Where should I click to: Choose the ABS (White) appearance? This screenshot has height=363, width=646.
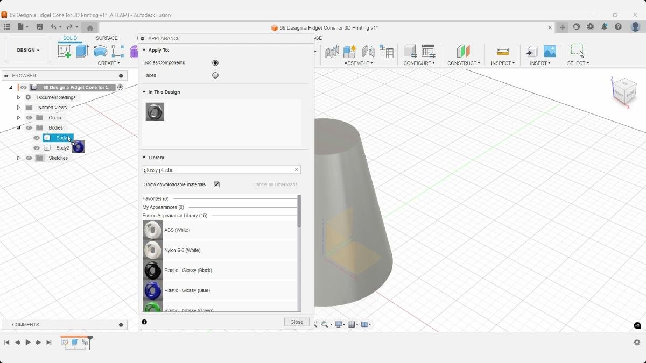220,230
